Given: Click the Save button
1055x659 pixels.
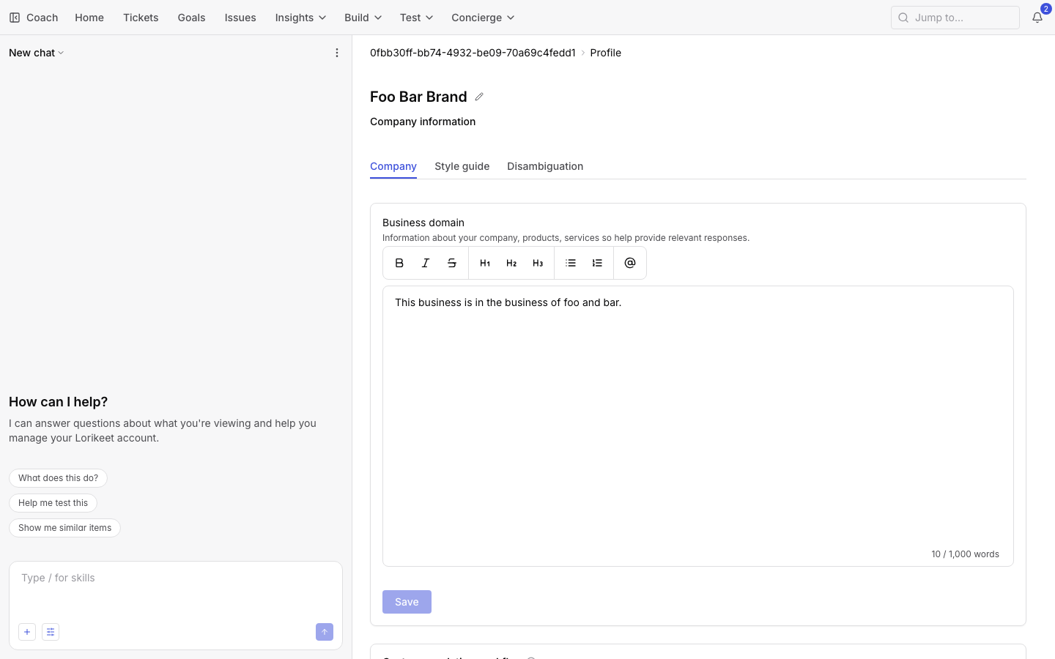Looking at the screenshot, I should click(407, 602).
